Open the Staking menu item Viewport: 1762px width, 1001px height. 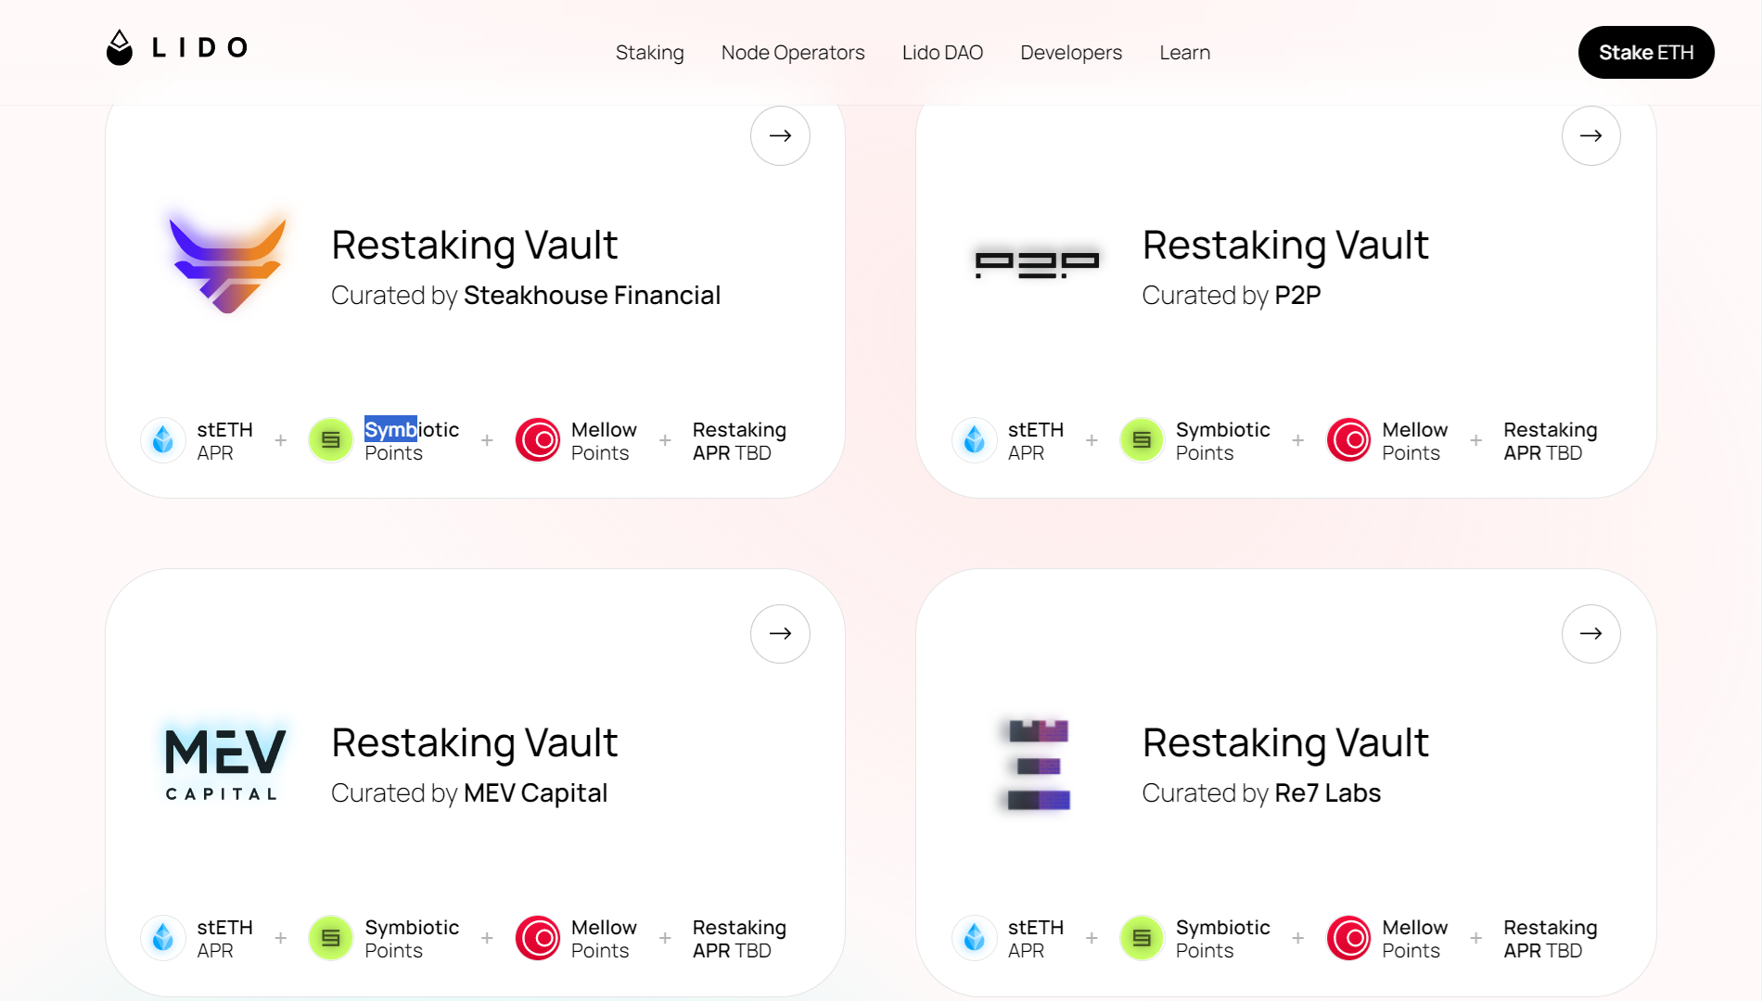(x=649, y=53)
